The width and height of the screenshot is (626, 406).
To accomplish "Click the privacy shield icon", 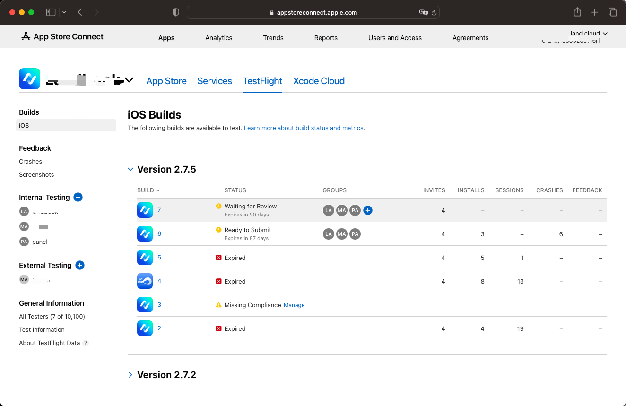I will [176, 12].
